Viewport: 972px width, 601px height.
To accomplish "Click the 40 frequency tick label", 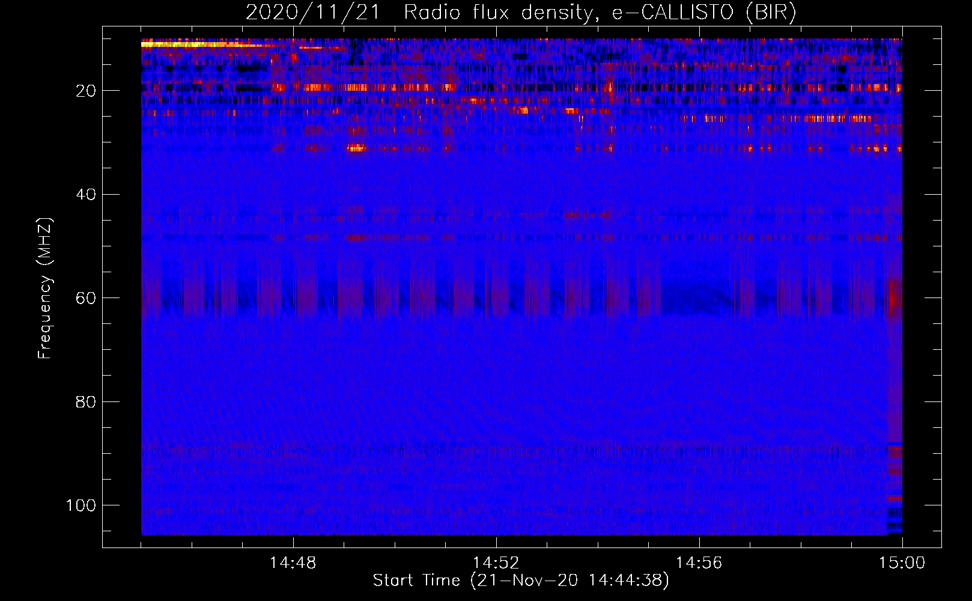I will point(86,195).
